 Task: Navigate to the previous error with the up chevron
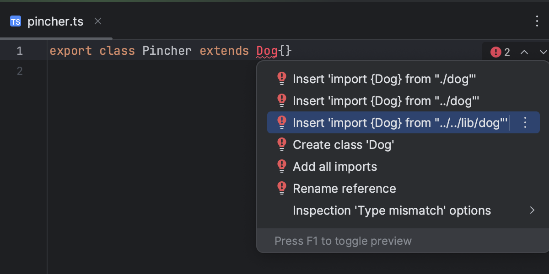pos(524,52)
